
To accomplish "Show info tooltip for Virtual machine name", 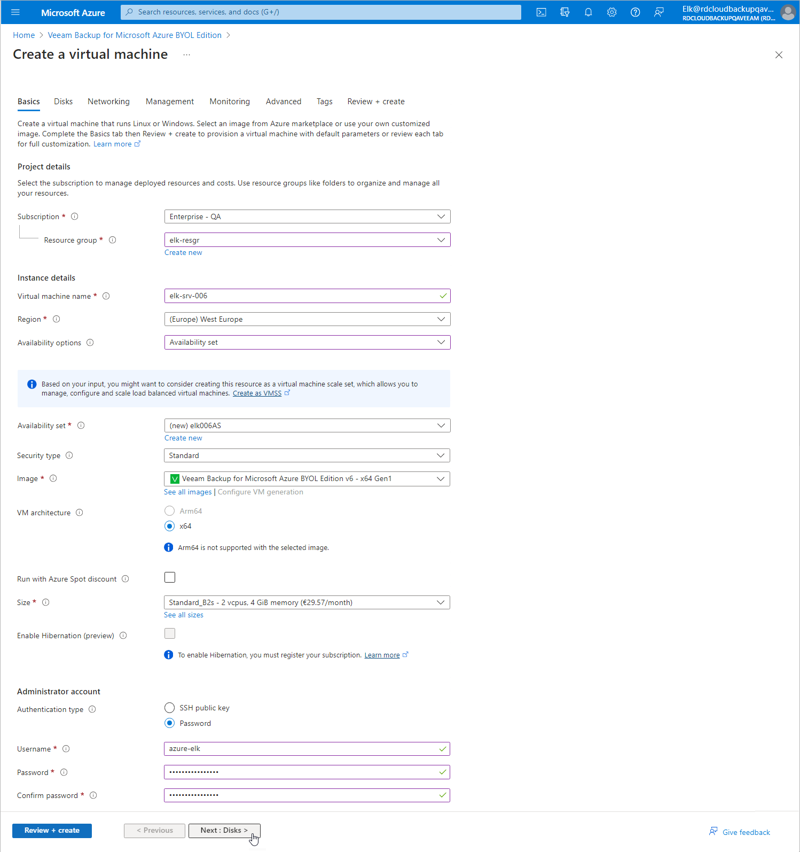I will tap(106, 296).
